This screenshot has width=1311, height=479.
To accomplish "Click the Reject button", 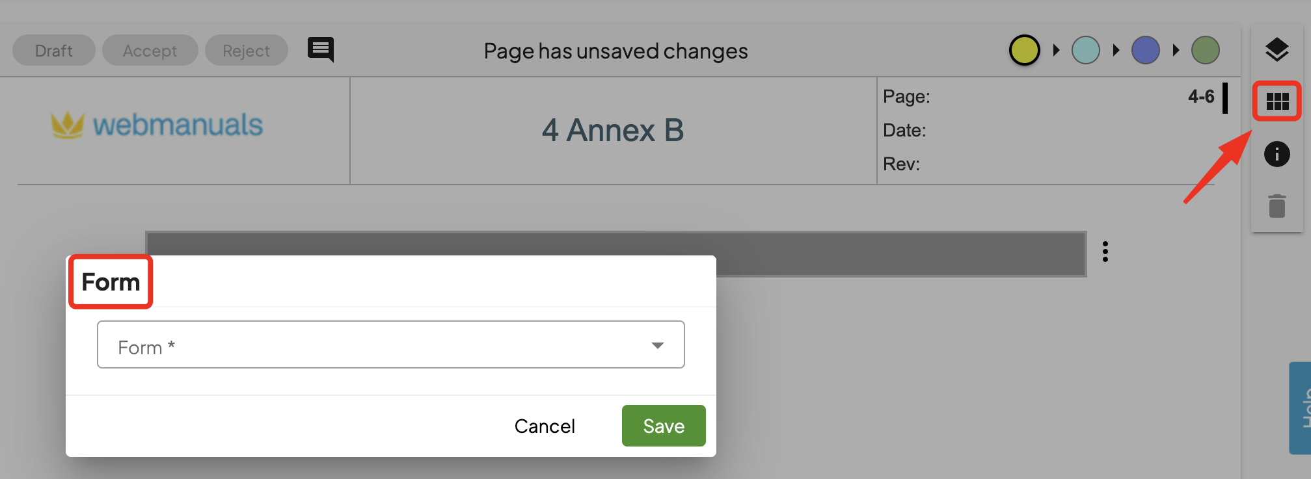I will point(246,51).
